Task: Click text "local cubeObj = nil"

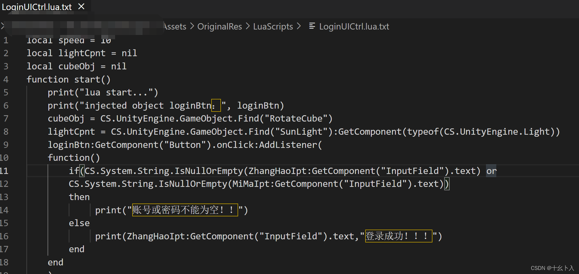Action: click(76, 66)
